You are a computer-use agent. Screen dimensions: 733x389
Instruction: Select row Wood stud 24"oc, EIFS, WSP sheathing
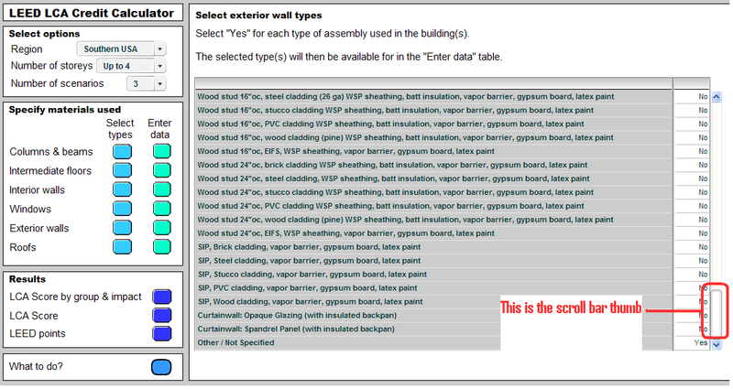pyautogui.click(x=433, y=233)
